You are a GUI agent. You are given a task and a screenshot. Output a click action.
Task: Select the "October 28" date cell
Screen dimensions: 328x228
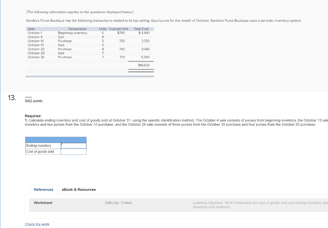click(x=36, y=53)
